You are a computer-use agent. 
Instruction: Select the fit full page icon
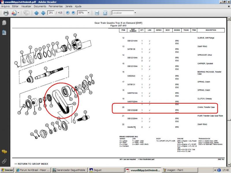coord(105,13)
